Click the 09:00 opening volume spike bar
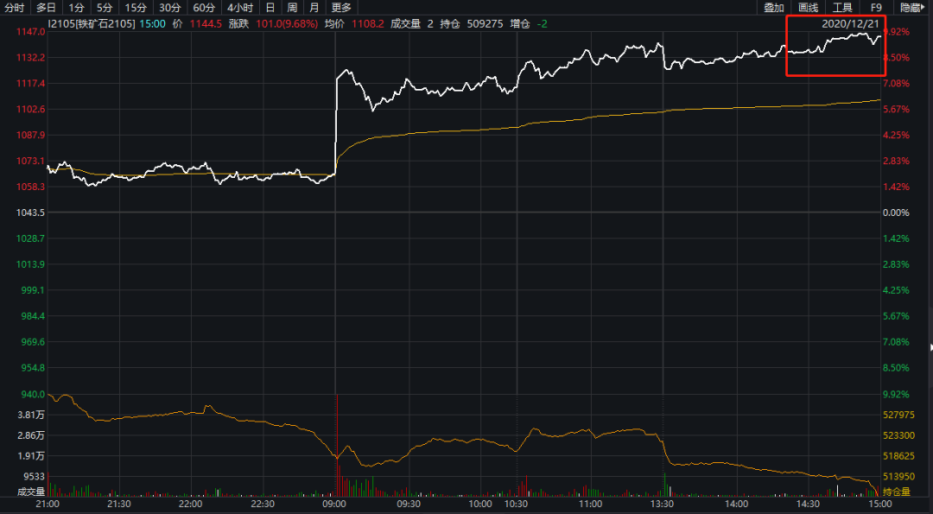Viewport: 933px width, 514px height. (337, 445)
